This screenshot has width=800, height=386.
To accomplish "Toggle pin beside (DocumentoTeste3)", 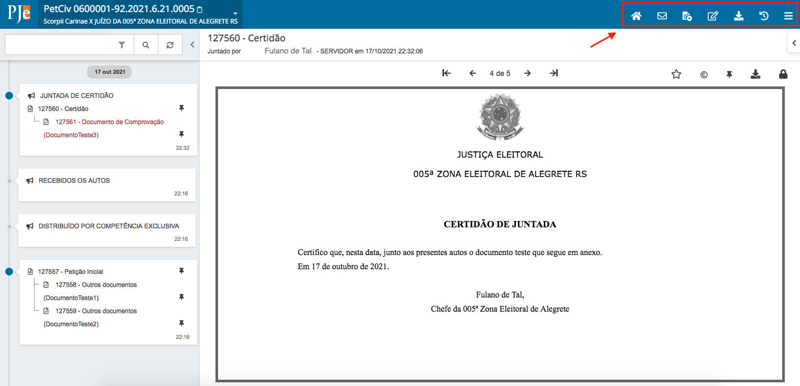I will (181, 134).
